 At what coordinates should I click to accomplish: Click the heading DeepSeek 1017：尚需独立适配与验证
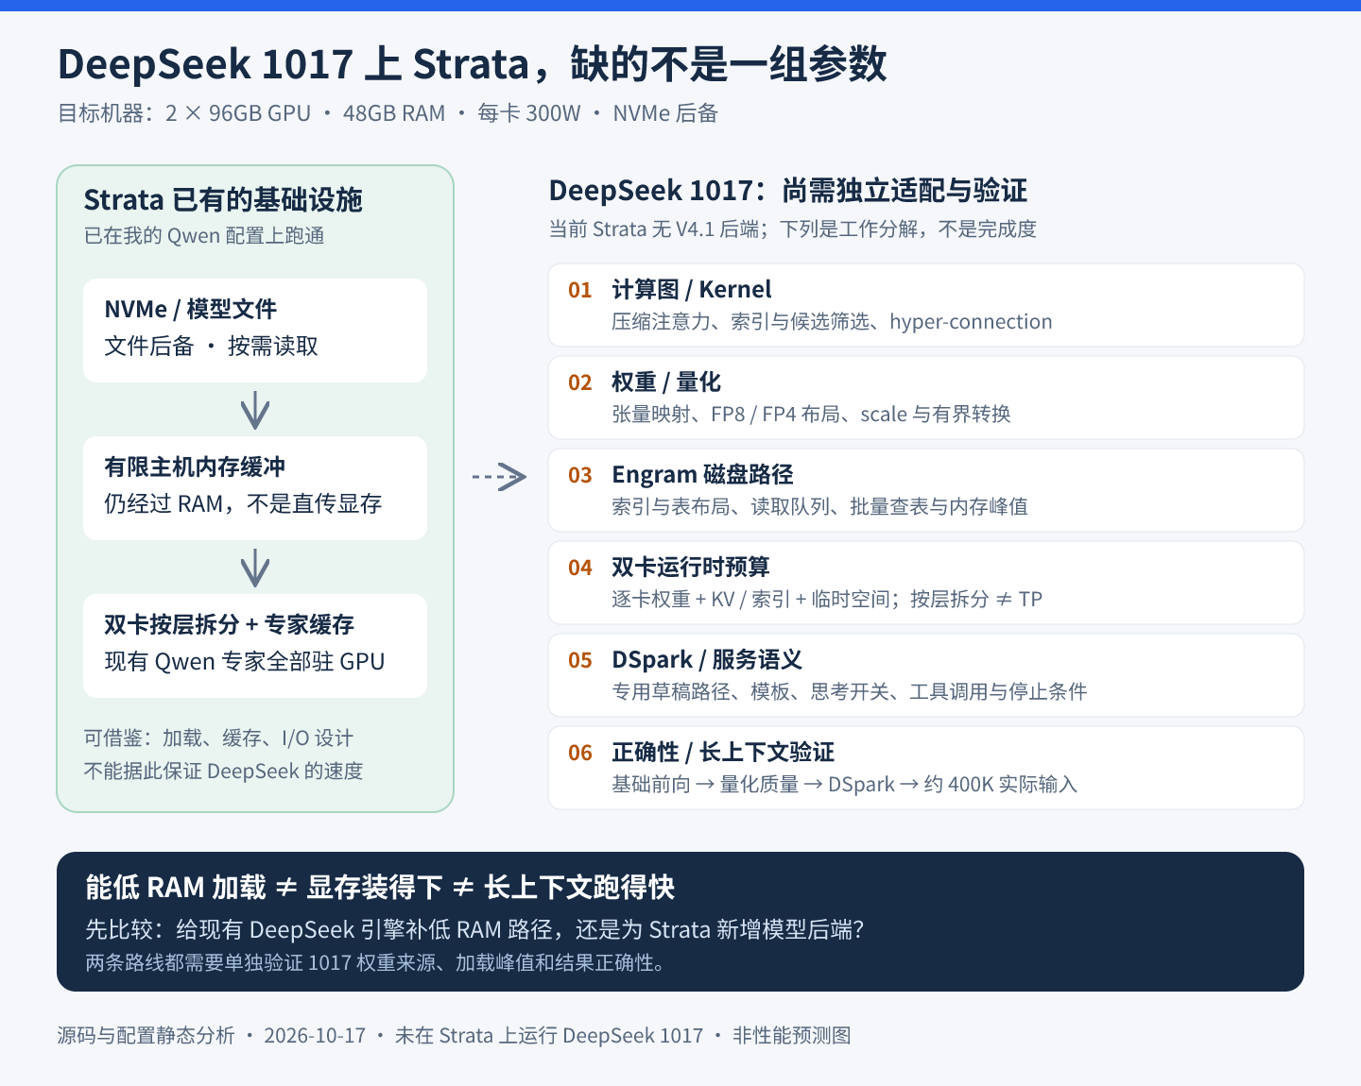coord(788,191)
